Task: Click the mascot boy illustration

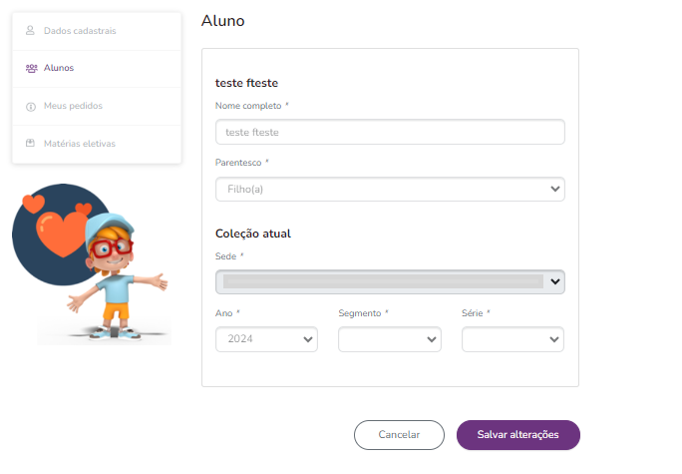Action: point(116,276)
